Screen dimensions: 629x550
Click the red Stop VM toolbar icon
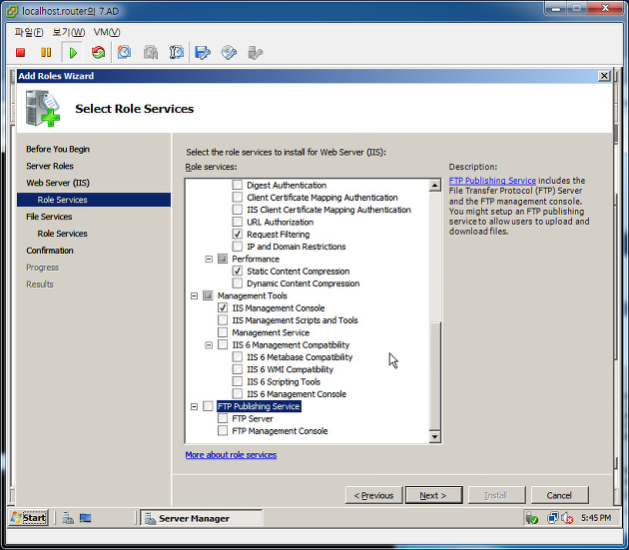pos(20,53)
